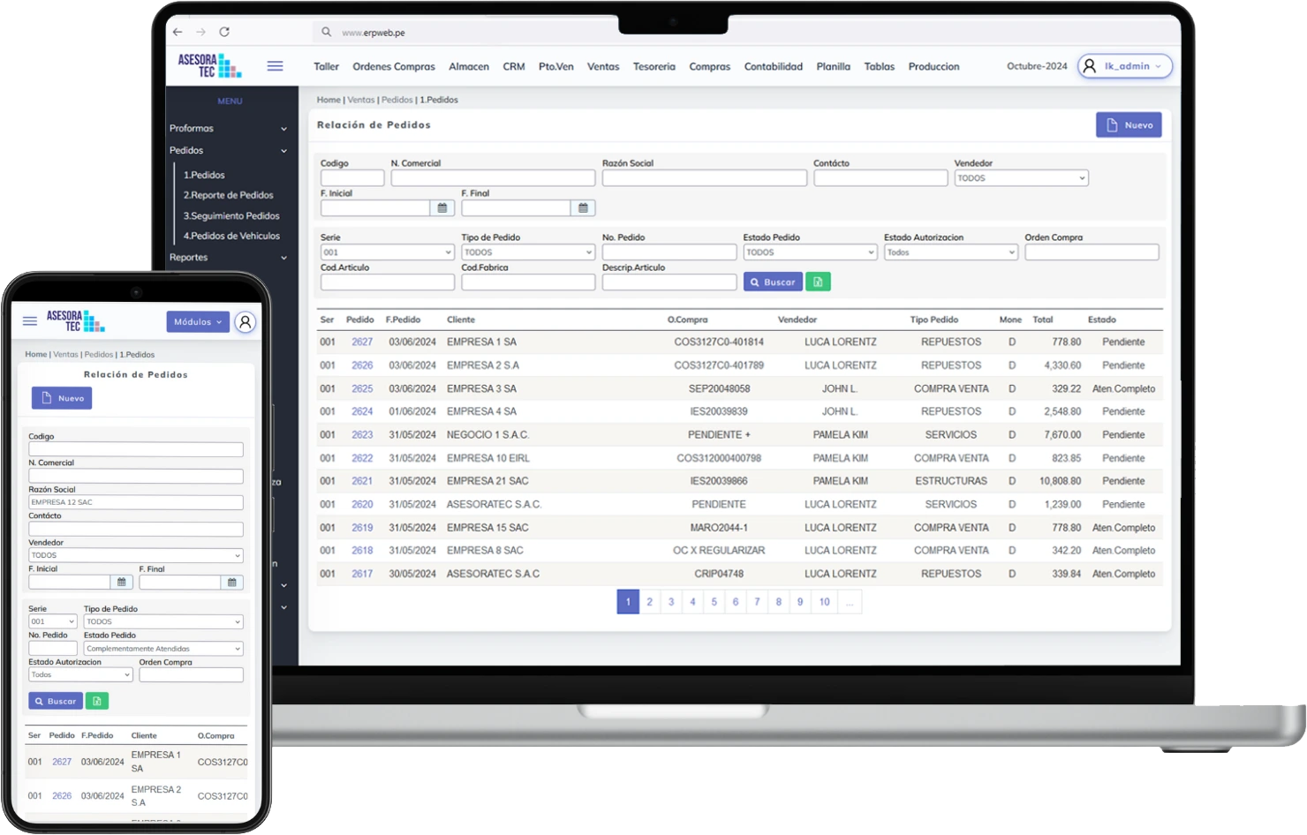1307x835 pixels.
Task: Go to page 3 of results
Action: [x=671, y=602]
